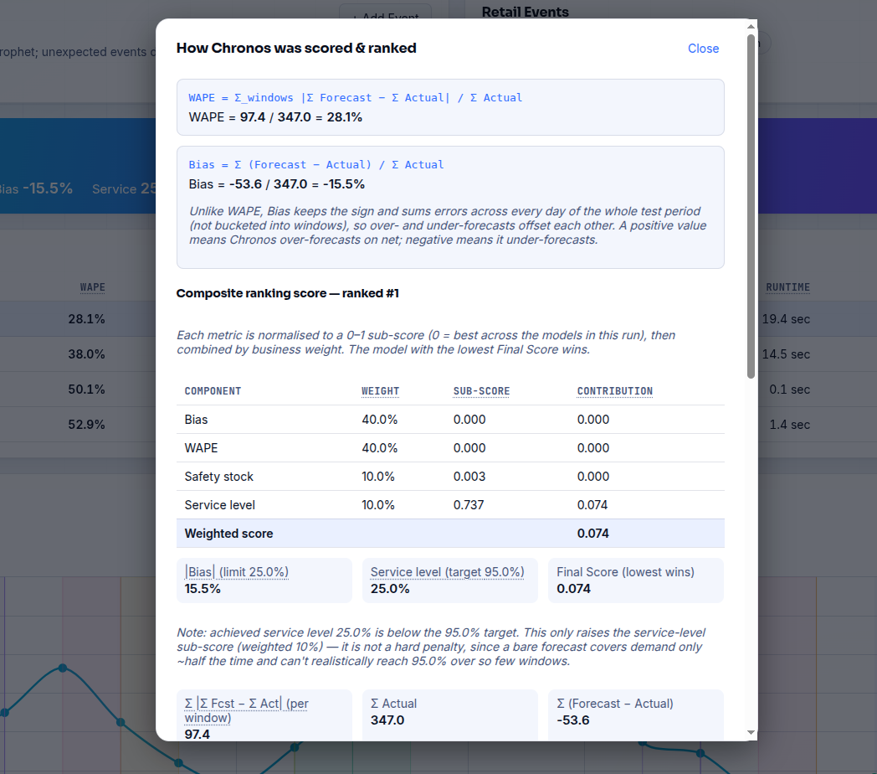Click the CONTRIBUTION column header
This screenshot has height=774, width=877.
click(615, 391)
